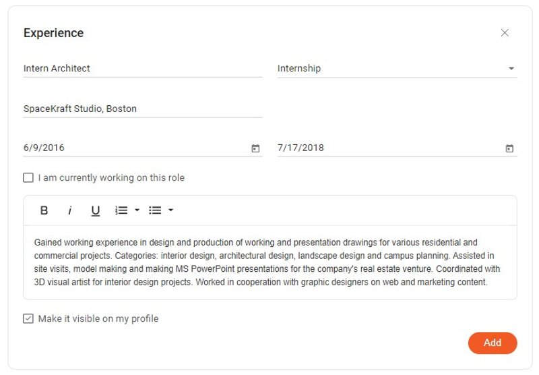Open numbered list style options arrow
Image resolution: width=539 pixels, height=375 pixels.
[x=137, y=210]
